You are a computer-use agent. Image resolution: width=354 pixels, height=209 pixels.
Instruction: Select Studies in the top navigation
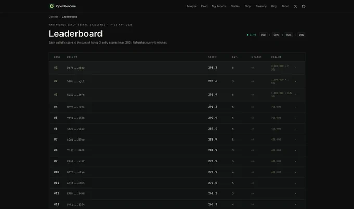[235, 6]
